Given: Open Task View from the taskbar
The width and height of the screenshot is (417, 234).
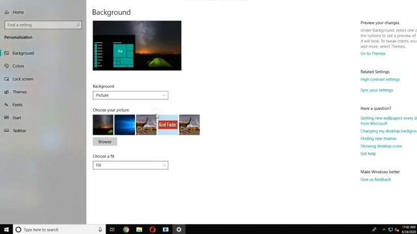Looking at the screenshot, I should coord(112,229).
